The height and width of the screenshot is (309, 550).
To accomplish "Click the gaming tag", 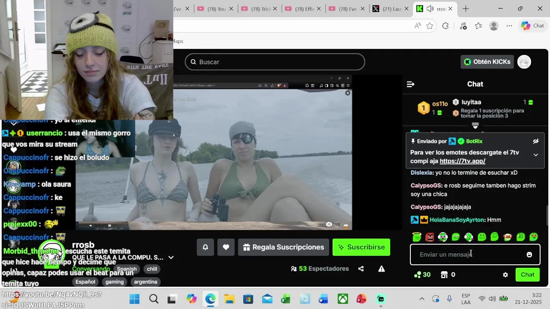I will tap(114, 282).
